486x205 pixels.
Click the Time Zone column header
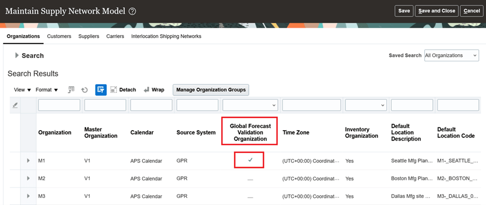[296, 132]
